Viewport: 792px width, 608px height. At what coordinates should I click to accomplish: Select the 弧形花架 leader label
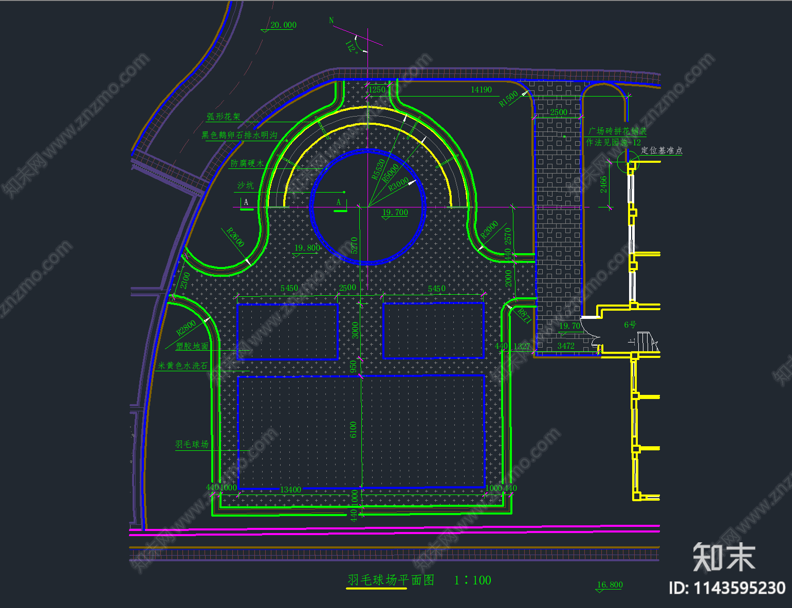224,117
